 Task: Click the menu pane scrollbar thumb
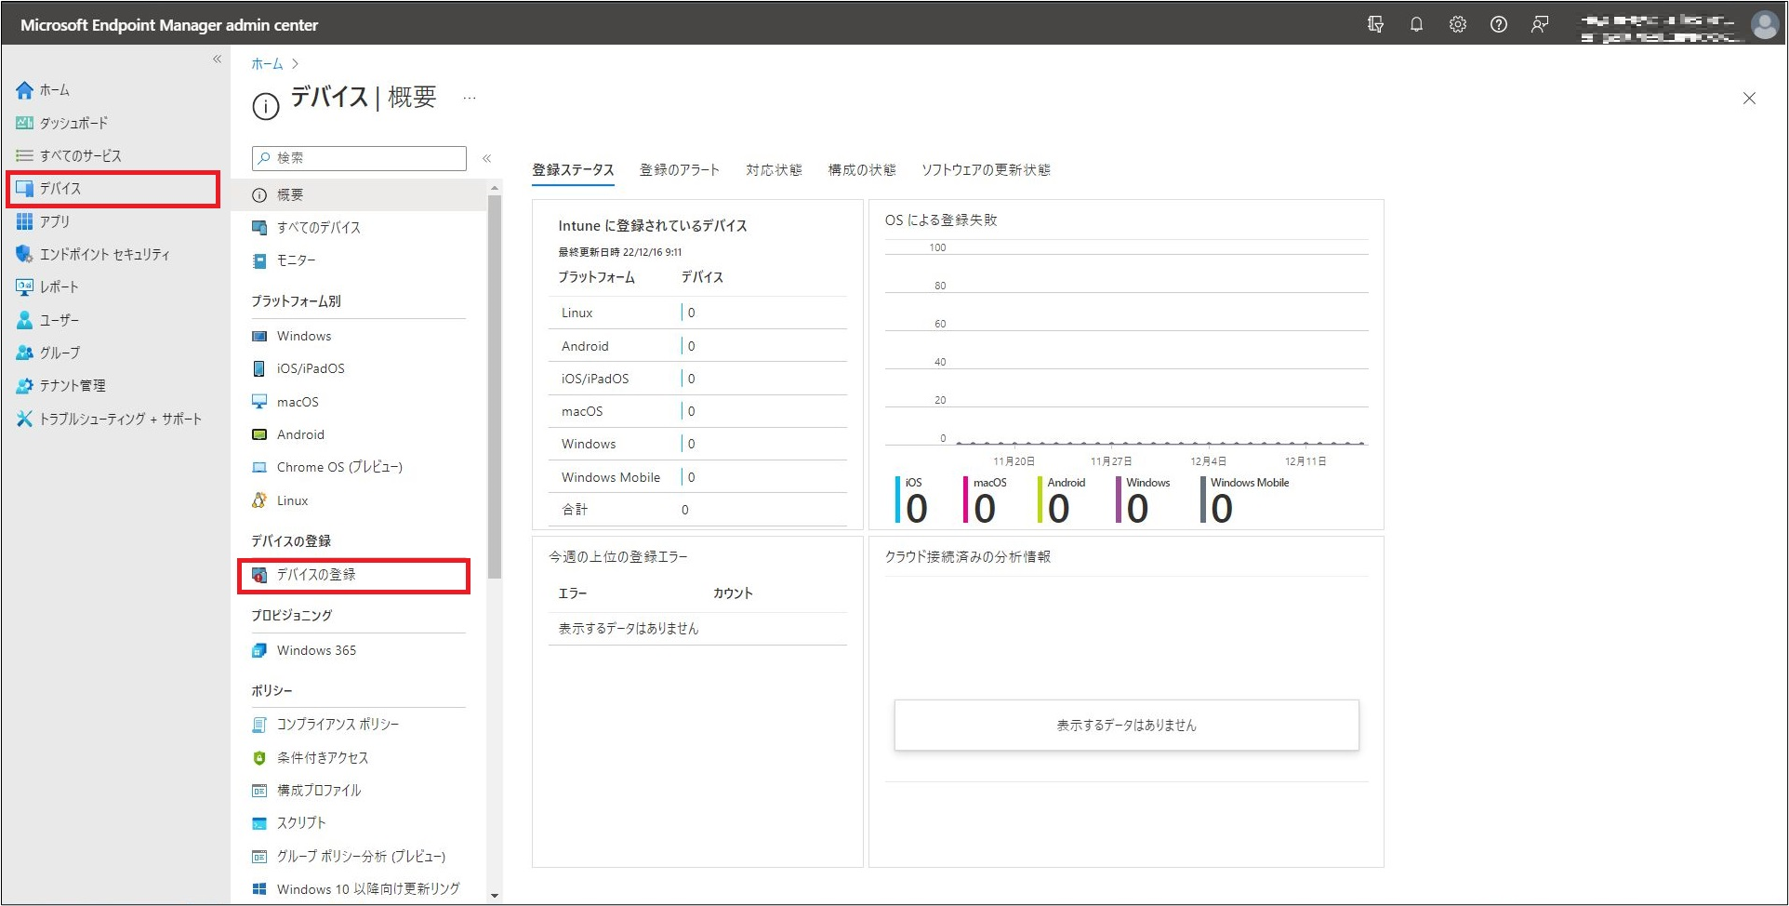(495, 386)
